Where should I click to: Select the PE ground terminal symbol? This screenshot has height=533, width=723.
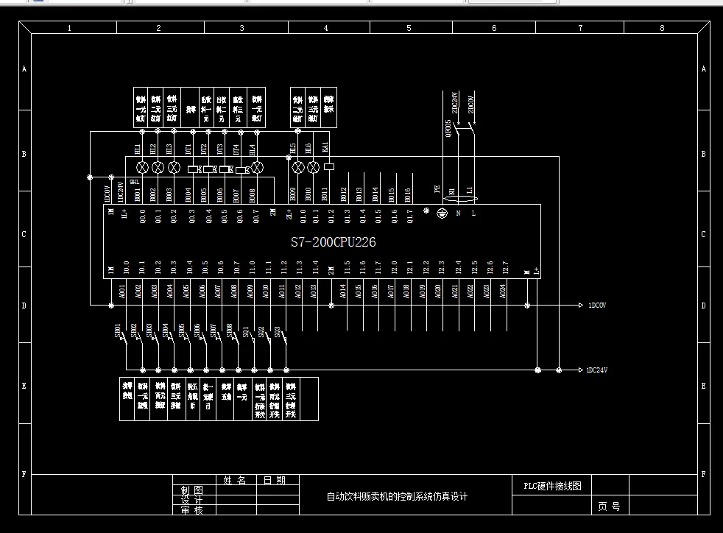coord(442,212)
